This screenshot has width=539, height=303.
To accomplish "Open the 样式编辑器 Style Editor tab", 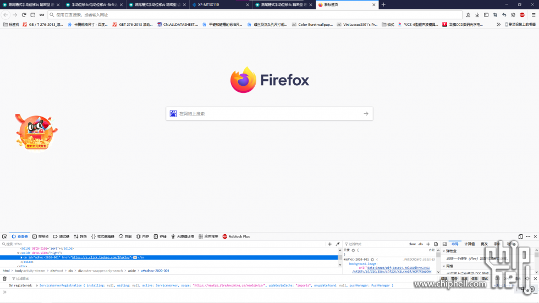I will [103, 236].
